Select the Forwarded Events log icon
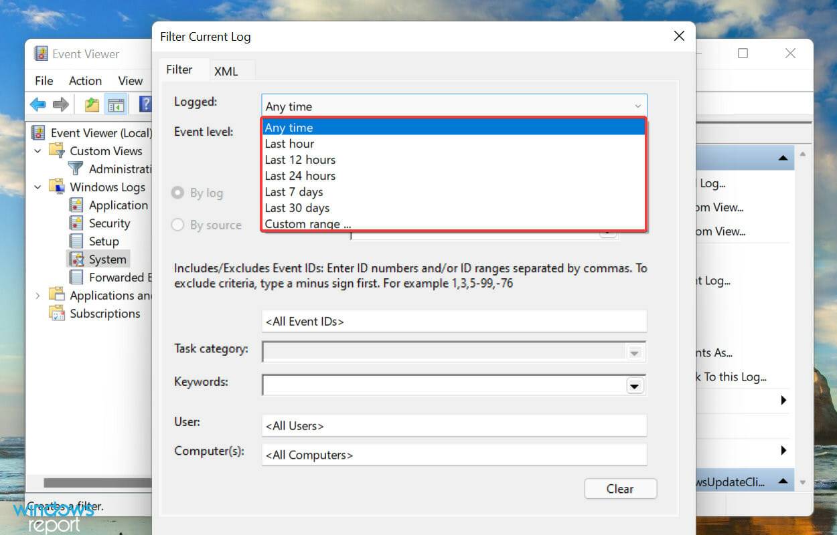 click(78, 277)
